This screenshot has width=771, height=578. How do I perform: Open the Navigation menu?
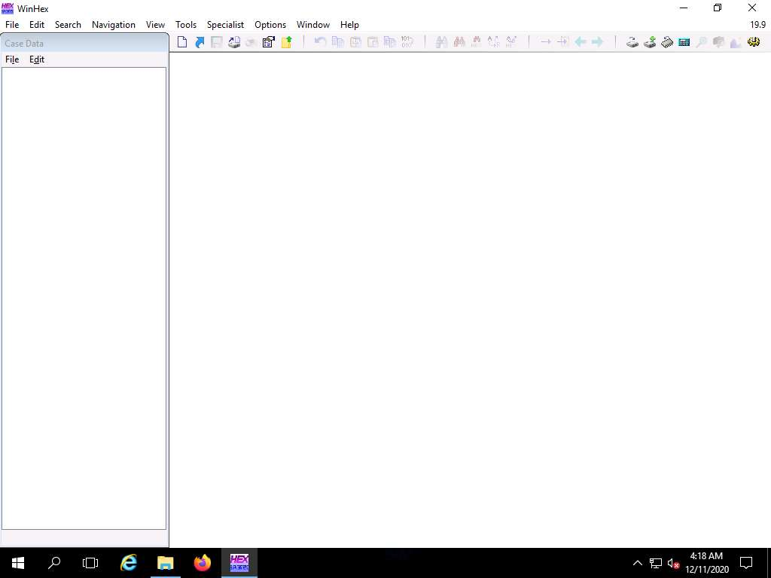pos(114,25)
